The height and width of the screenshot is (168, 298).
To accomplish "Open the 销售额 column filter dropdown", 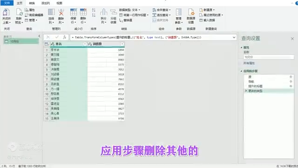I will (x=122, y=44).
